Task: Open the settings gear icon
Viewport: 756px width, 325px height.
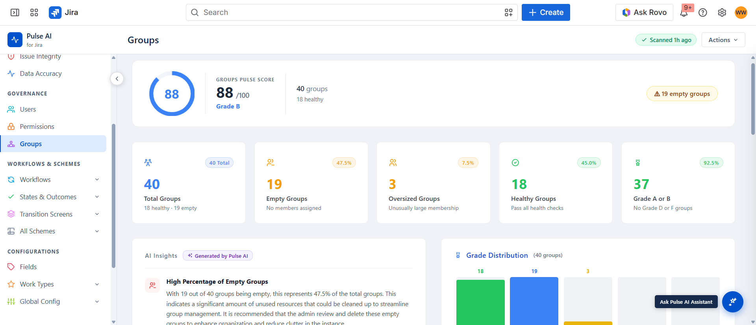Action: [x=722, y=13]
